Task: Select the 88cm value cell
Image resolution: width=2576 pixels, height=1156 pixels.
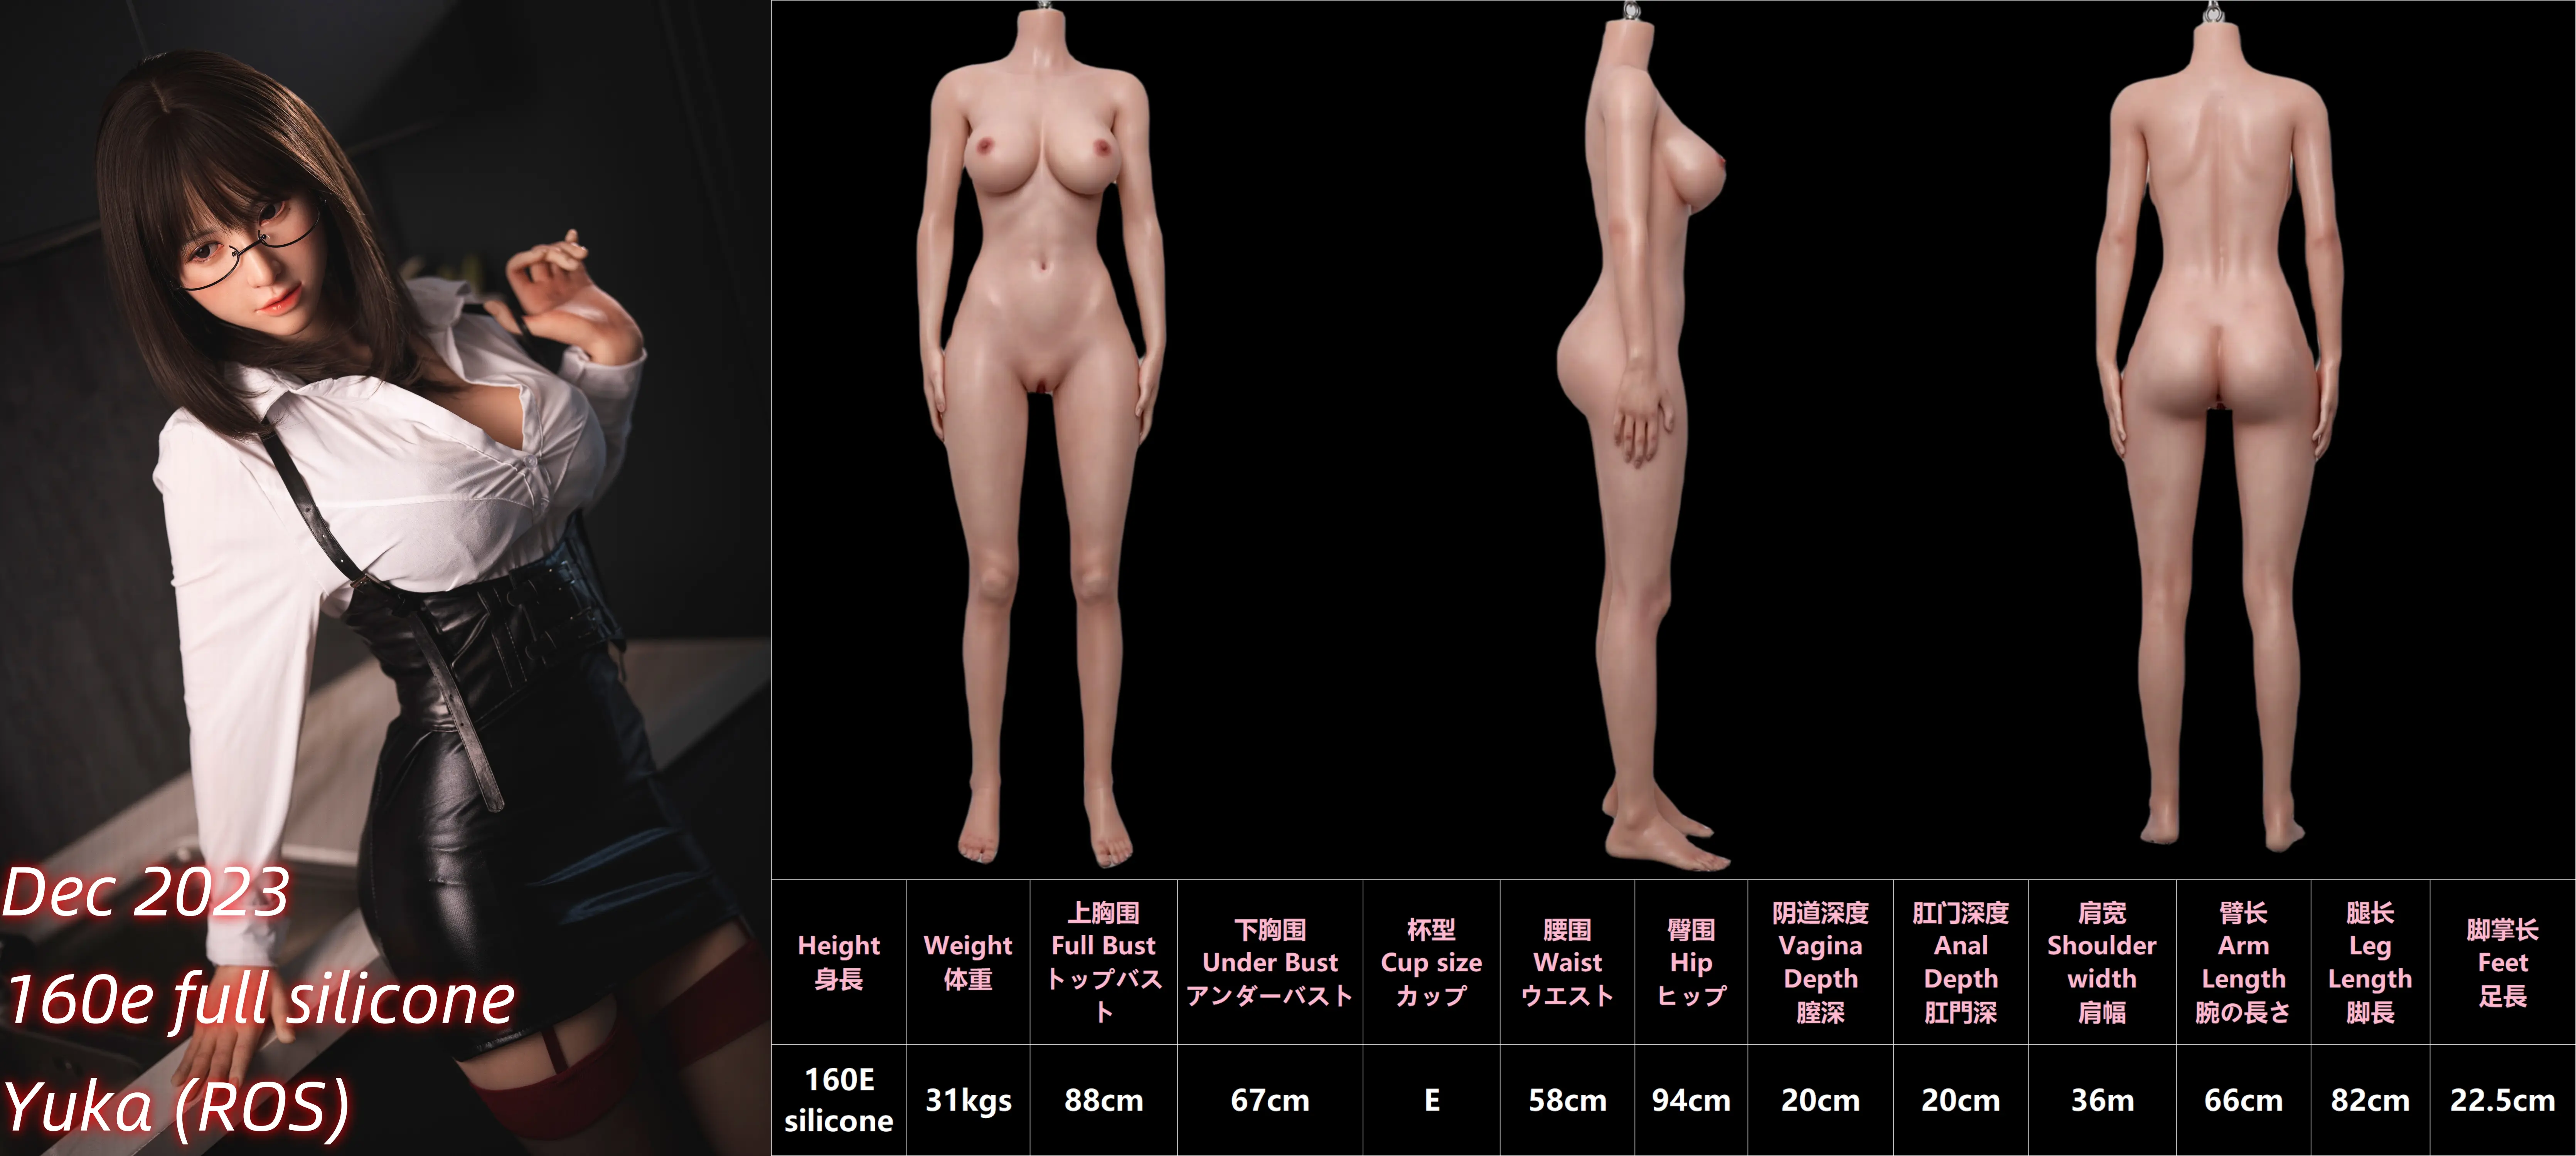Action: coord(1103,1100)
